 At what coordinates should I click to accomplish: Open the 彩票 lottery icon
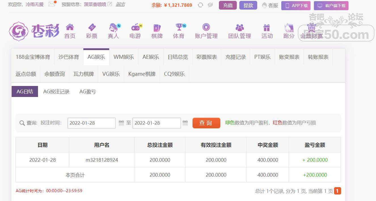click(92, 27)
